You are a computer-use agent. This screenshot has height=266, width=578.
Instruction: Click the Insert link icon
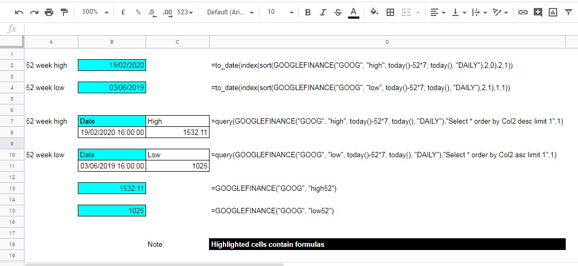pos(523,12)
